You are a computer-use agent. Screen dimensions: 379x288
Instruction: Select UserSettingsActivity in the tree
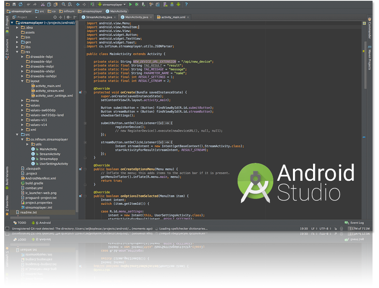[x=50, y=164]
